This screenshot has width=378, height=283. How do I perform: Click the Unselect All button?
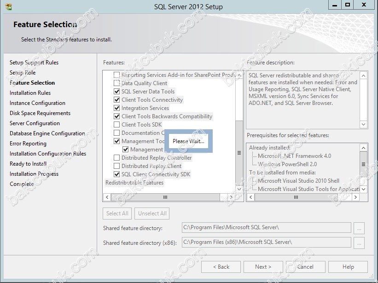coord(152,214)
